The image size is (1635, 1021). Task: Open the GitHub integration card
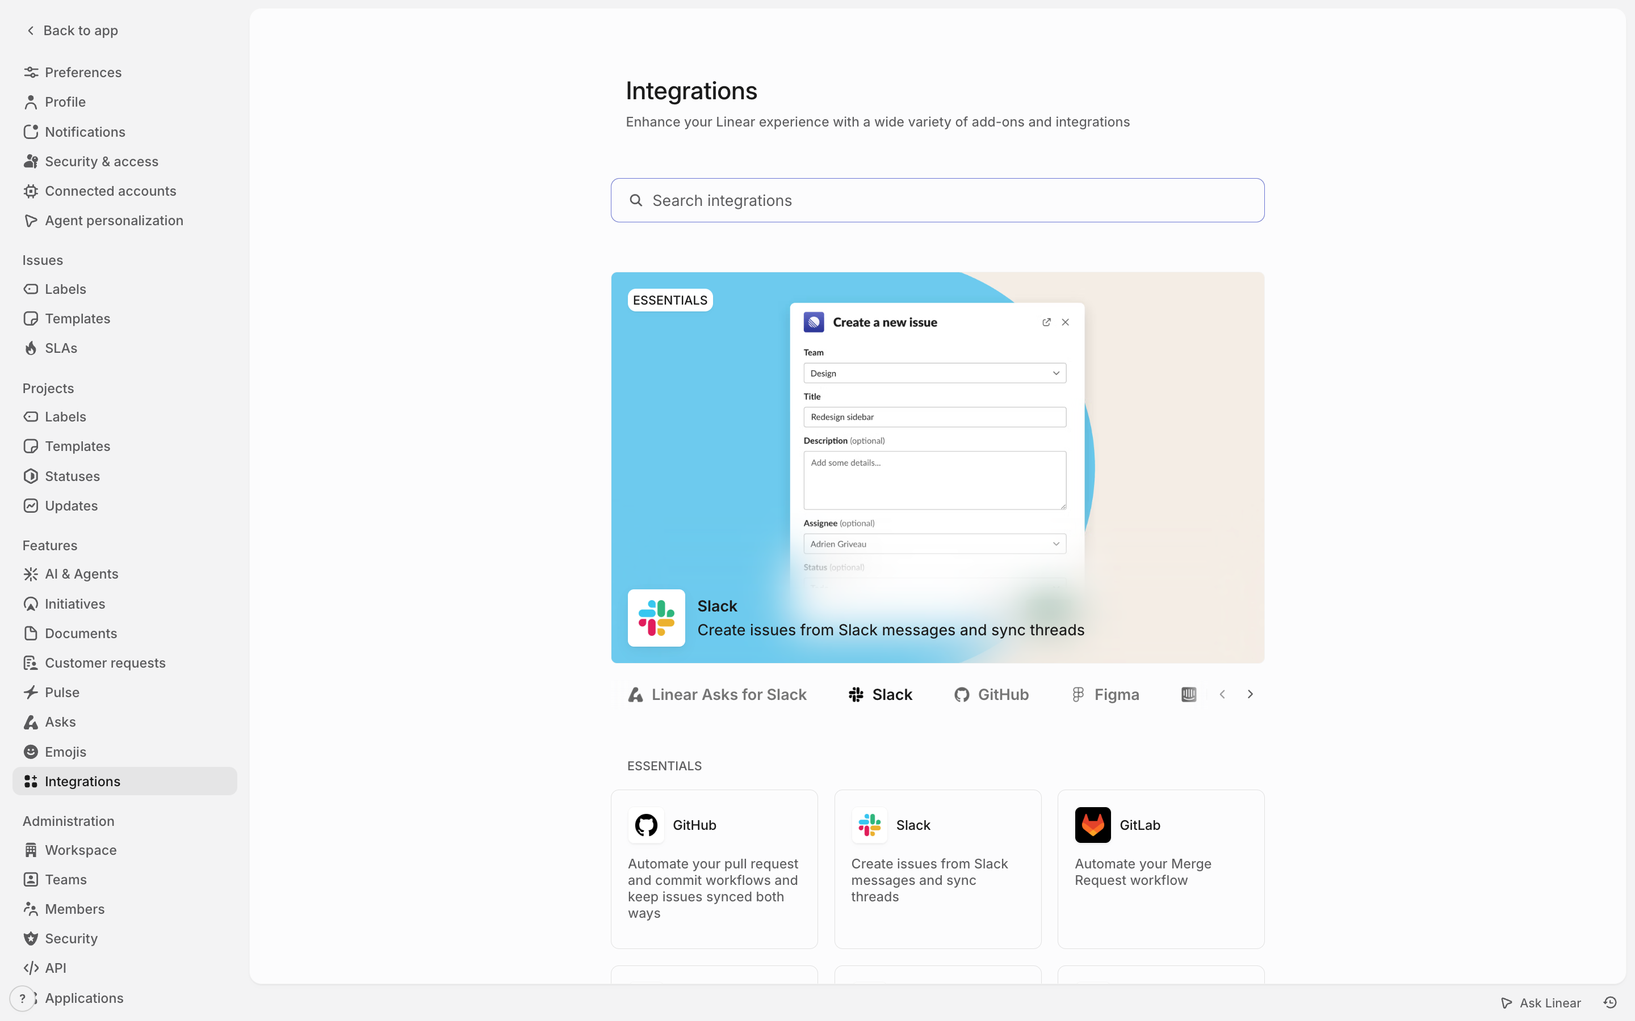coord(714,869)
